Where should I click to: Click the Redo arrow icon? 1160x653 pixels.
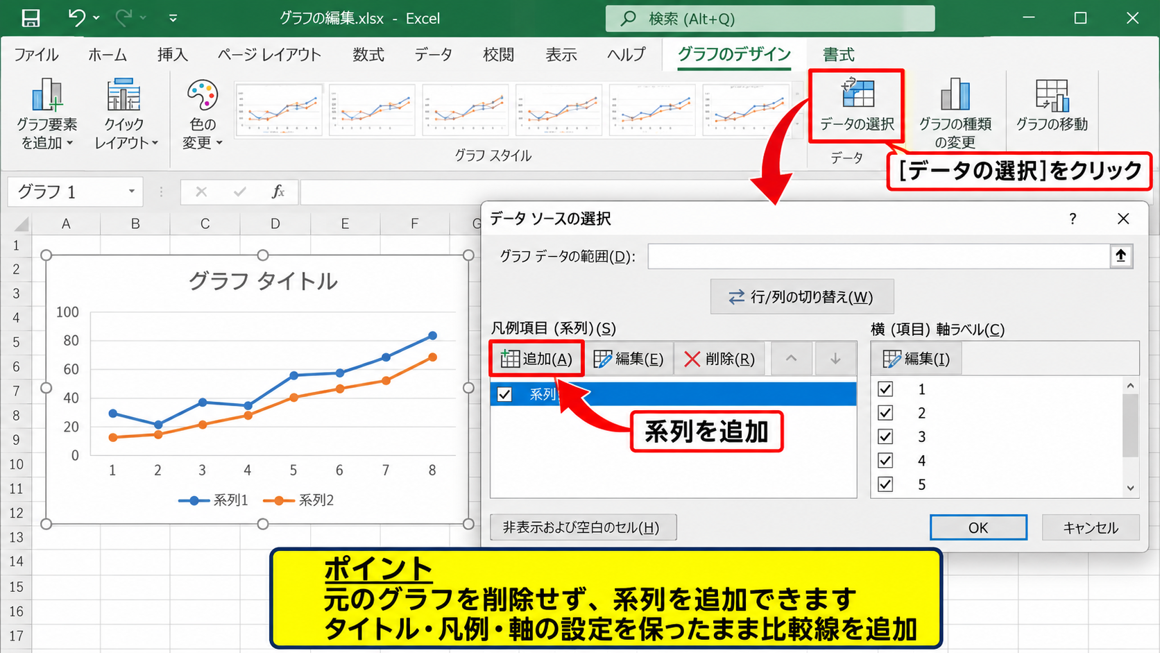tap(123, 17)
